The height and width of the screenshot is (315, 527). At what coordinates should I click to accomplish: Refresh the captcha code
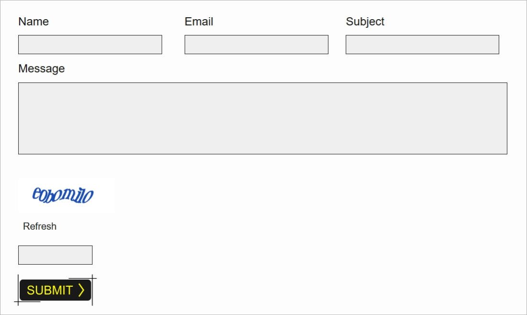(40, 226)
